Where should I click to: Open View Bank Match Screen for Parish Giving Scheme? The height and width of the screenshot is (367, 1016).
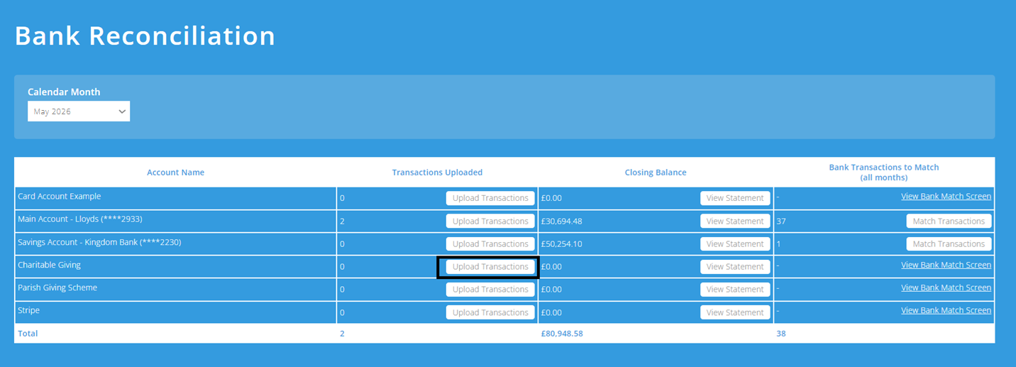[946, 287]
